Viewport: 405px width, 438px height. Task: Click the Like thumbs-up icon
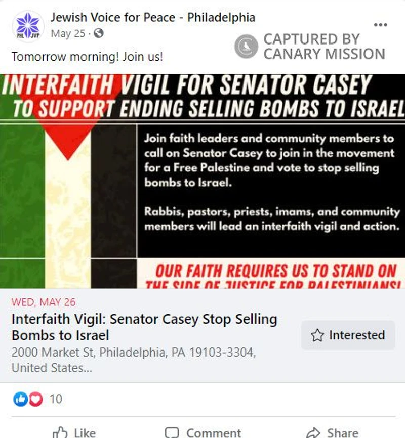pos(60,433)
